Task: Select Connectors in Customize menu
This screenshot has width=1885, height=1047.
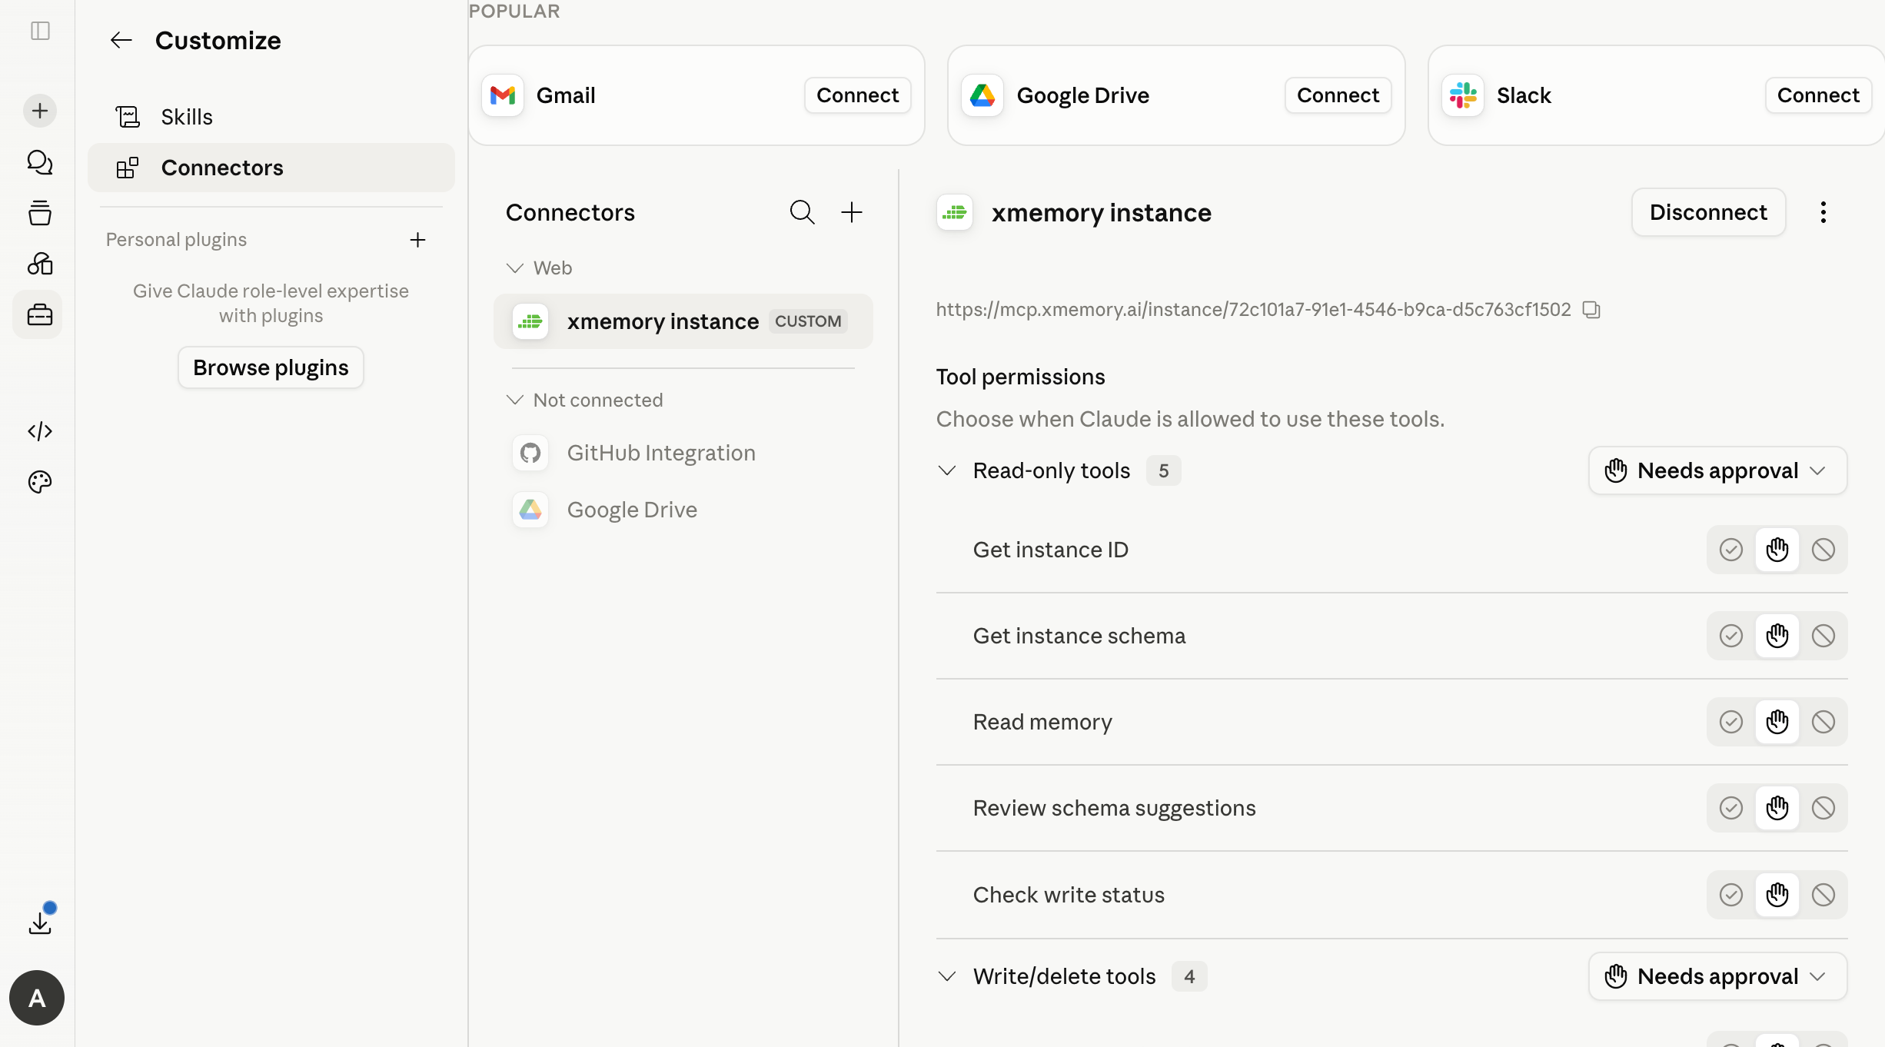Action: [271, 168]
